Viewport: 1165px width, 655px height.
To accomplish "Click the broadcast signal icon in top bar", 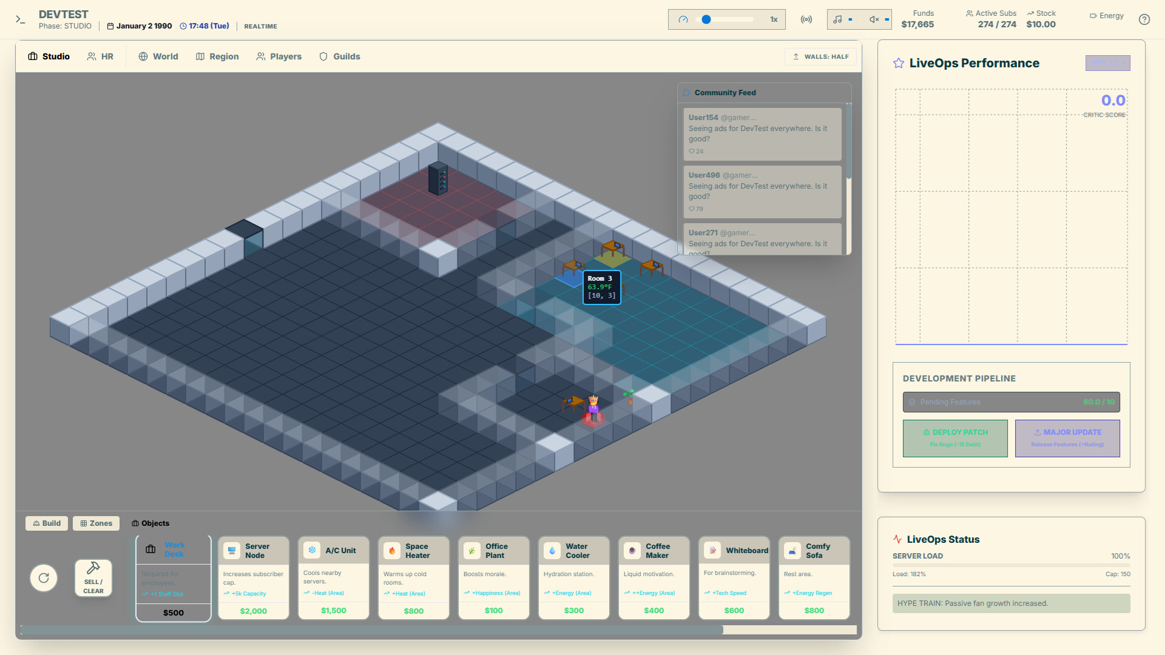I will tap(806, 19).
